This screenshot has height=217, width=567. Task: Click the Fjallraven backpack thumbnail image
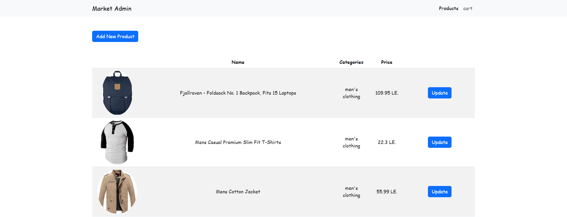click(117, 93)
